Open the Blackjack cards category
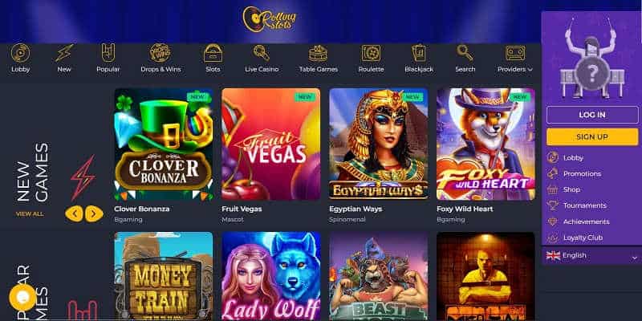The width and height of the screenshot is (642, 321). 419,53
